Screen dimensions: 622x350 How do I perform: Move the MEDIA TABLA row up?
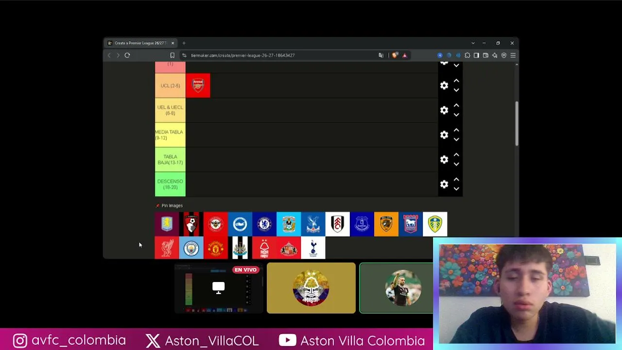point(456,130)
